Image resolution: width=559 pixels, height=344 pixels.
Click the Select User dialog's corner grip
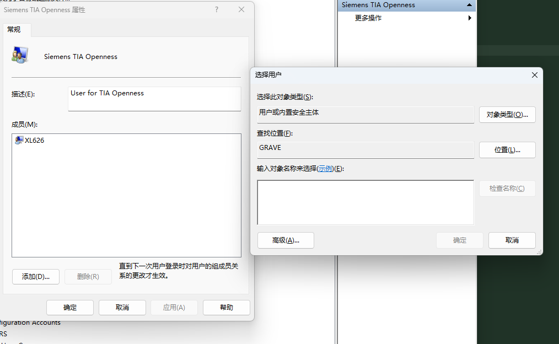click(539, 252)
